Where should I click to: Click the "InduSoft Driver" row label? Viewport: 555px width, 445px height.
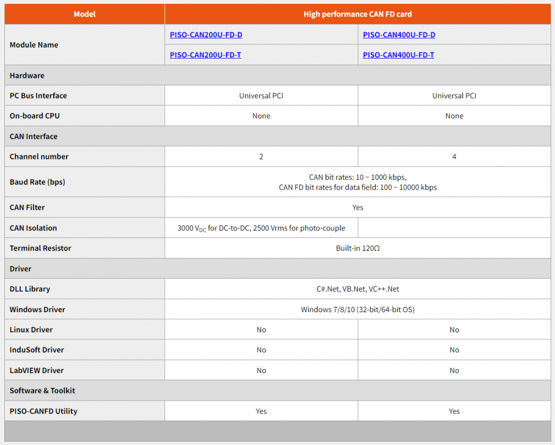point(37,350)
